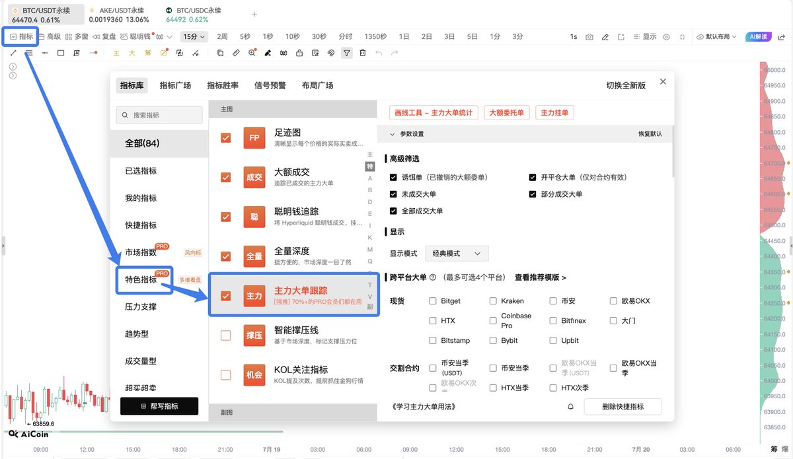Open the 显示模式 经典模式 dropdown
The image size is (793, 459).
(x=457, y=254)
